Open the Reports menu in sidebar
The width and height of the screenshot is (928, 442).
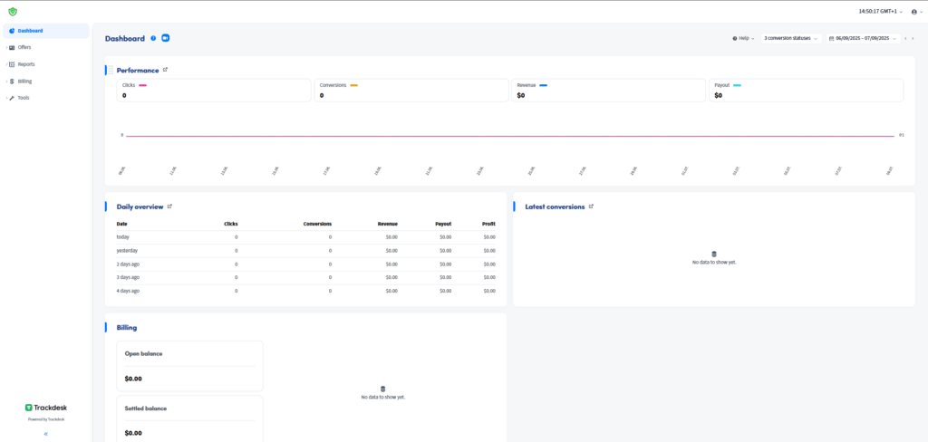click(x=26, y=64)
